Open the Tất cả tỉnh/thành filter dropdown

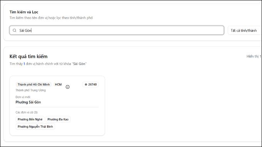(x=245, y=30)
